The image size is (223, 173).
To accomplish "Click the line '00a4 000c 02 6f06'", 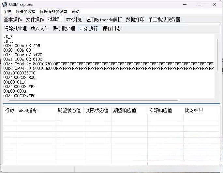I will tap(23, 59).
